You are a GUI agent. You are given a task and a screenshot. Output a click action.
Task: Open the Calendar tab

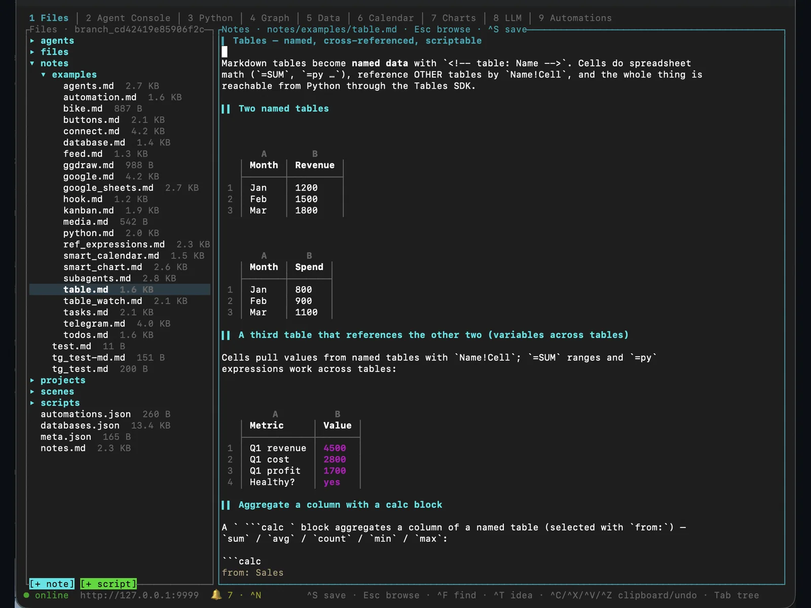point(385,18)
